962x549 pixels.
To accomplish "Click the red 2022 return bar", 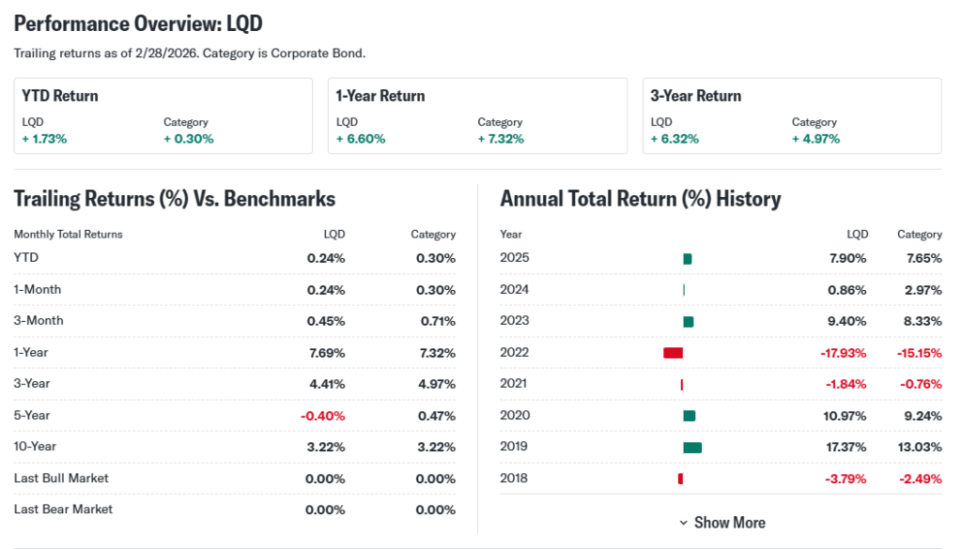I will point(673,353).
